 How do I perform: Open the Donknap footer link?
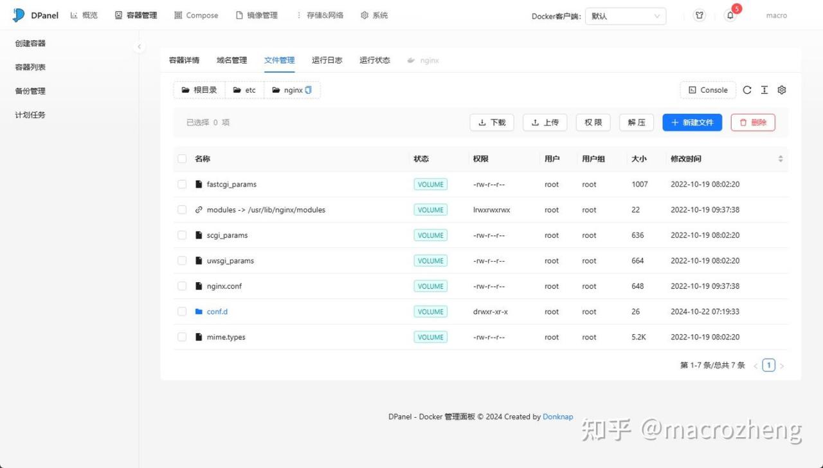(x=557, y=417)
